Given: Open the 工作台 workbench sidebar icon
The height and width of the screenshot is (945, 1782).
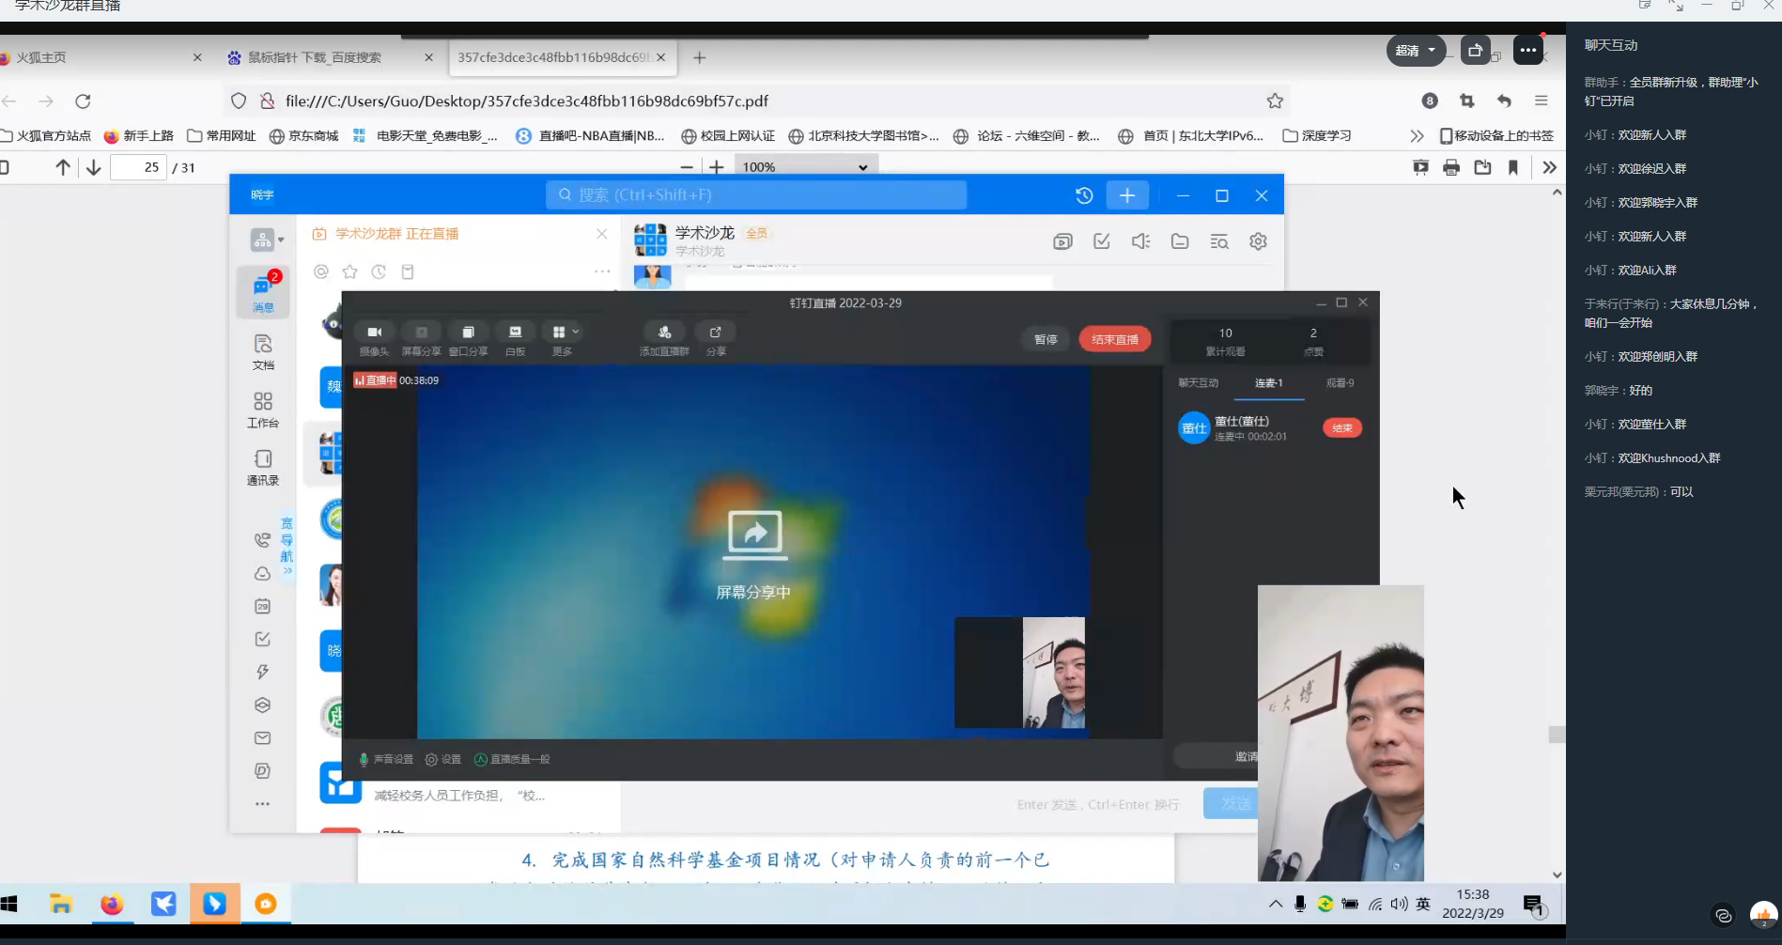Looking at the screenshot, I should click(263, 410).
